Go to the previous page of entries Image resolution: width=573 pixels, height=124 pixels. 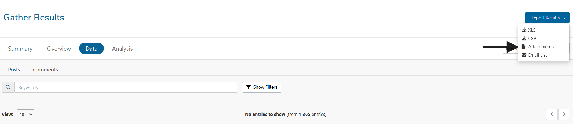pyautogui.click(x=552, y=114)
